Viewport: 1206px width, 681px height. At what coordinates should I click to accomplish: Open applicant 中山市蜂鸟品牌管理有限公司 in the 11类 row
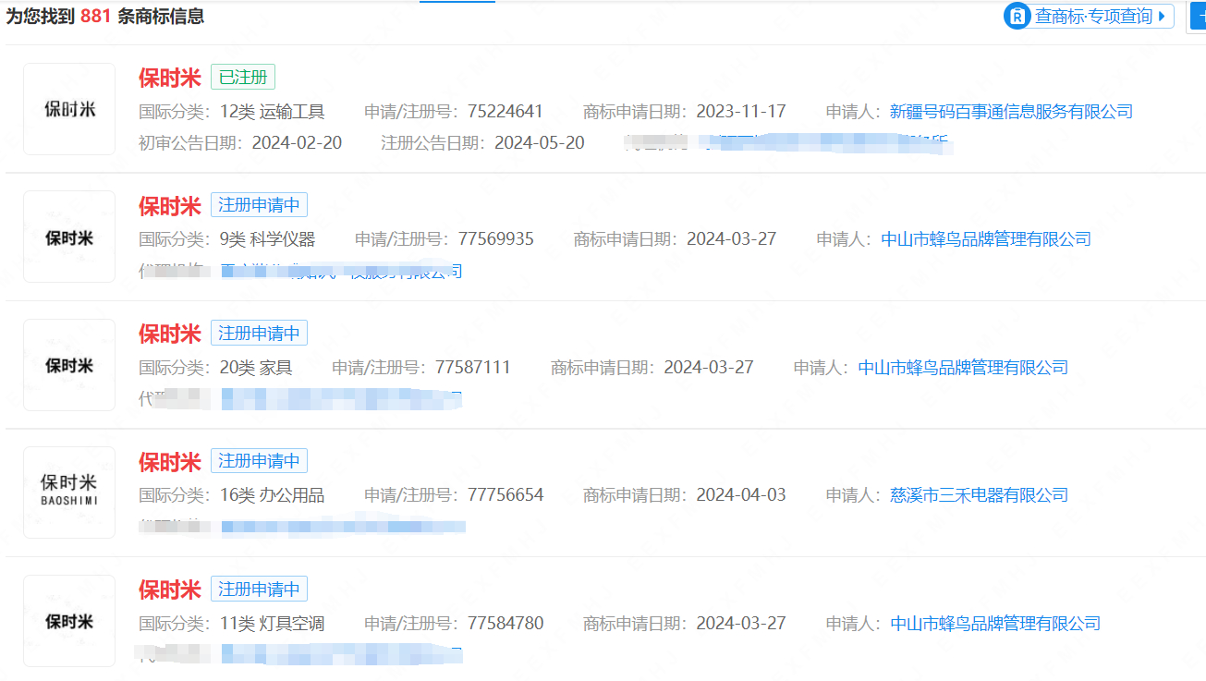click(x=995, y=624)
